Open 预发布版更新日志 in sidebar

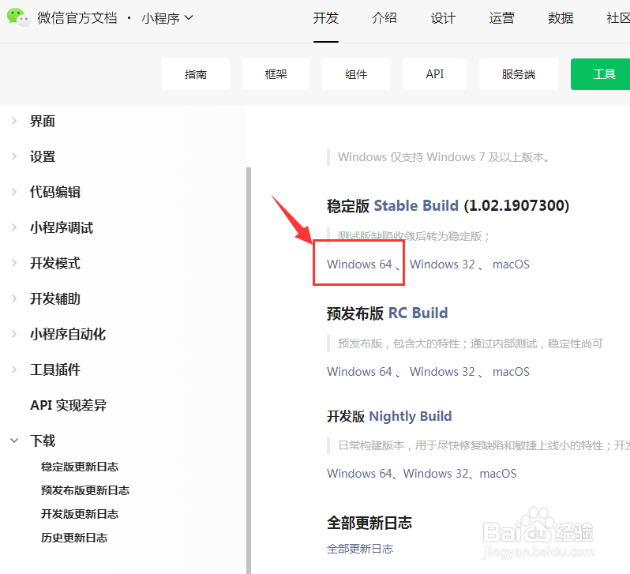85,490
